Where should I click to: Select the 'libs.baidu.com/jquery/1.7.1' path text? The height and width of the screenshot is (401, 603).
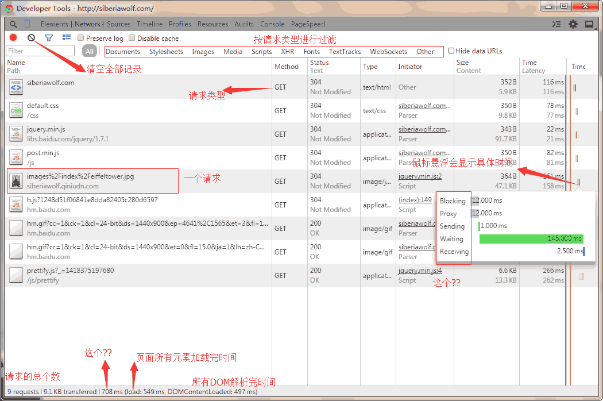68,139
